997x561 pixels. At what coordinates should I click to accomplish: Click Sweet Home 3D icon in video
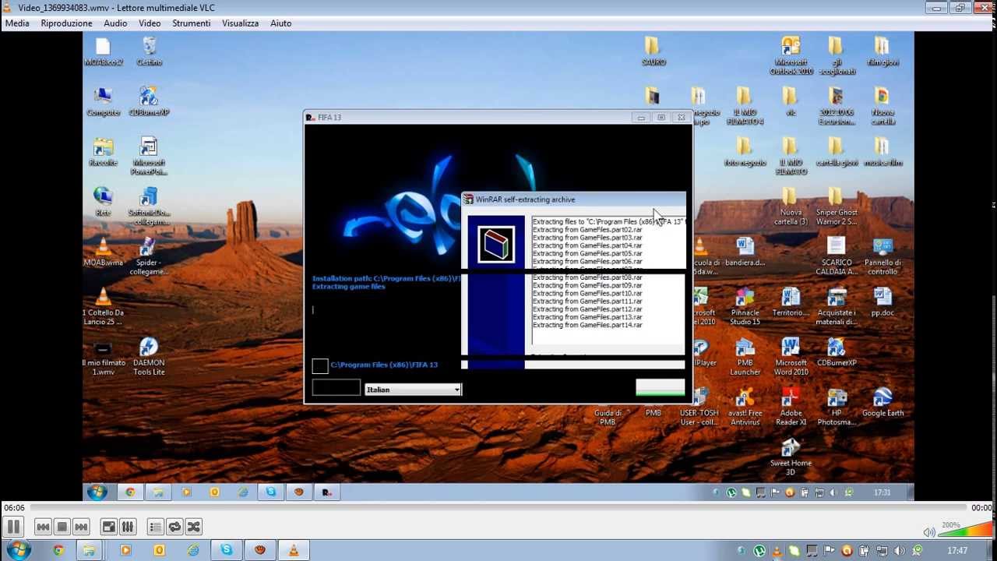click(x=791, y=457)
